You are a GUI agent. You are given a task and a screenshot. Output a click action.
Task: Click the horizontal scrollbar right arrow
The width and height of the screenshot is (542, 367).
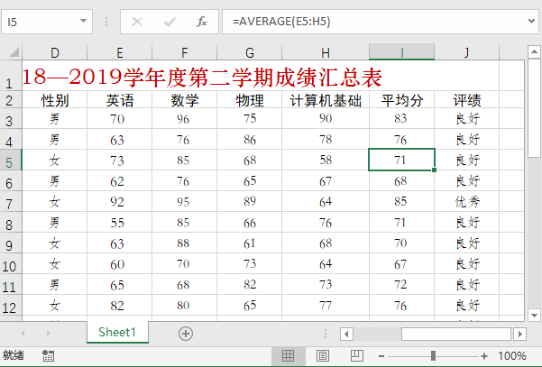pyautogui.click(x=519, y=335)
